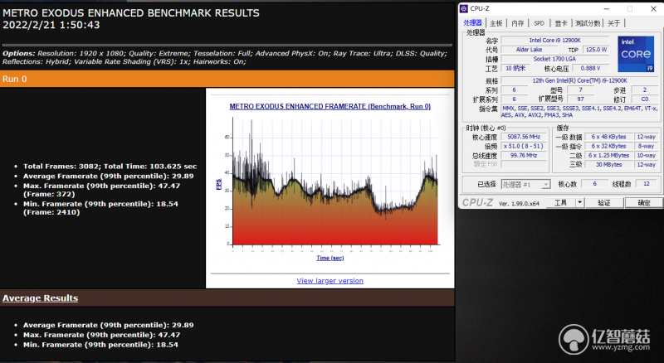Click the Intel Core i9 logo badge

[x=636, y=54]
